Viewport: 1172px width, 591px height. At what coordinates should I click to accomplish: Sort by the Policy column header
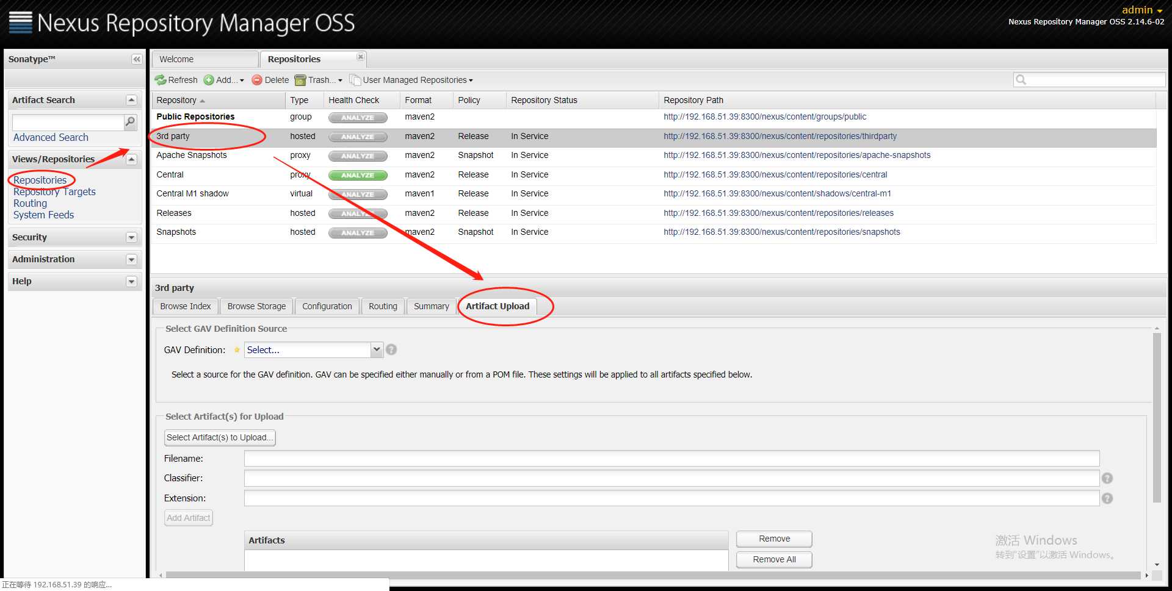coord(479,100)
